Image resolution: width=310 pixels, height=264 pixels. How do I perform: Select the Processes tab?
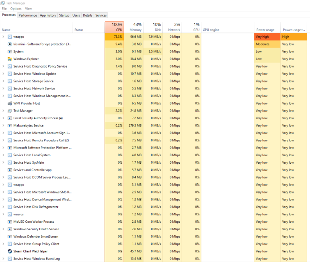coord(9,15)
